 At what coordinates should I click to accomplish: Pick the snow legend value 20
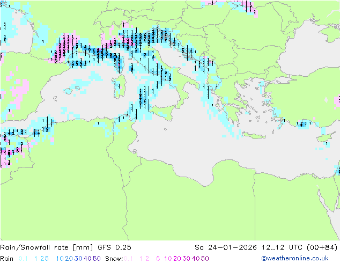coord(177,259)
